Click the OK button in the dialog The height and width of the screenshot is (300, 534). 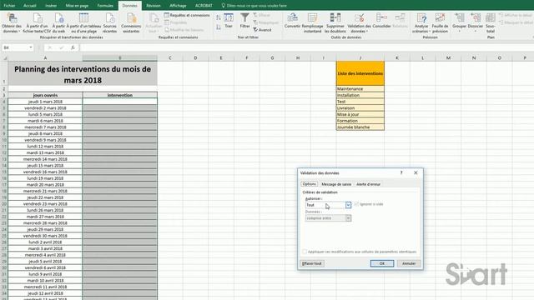pos(382,263)
